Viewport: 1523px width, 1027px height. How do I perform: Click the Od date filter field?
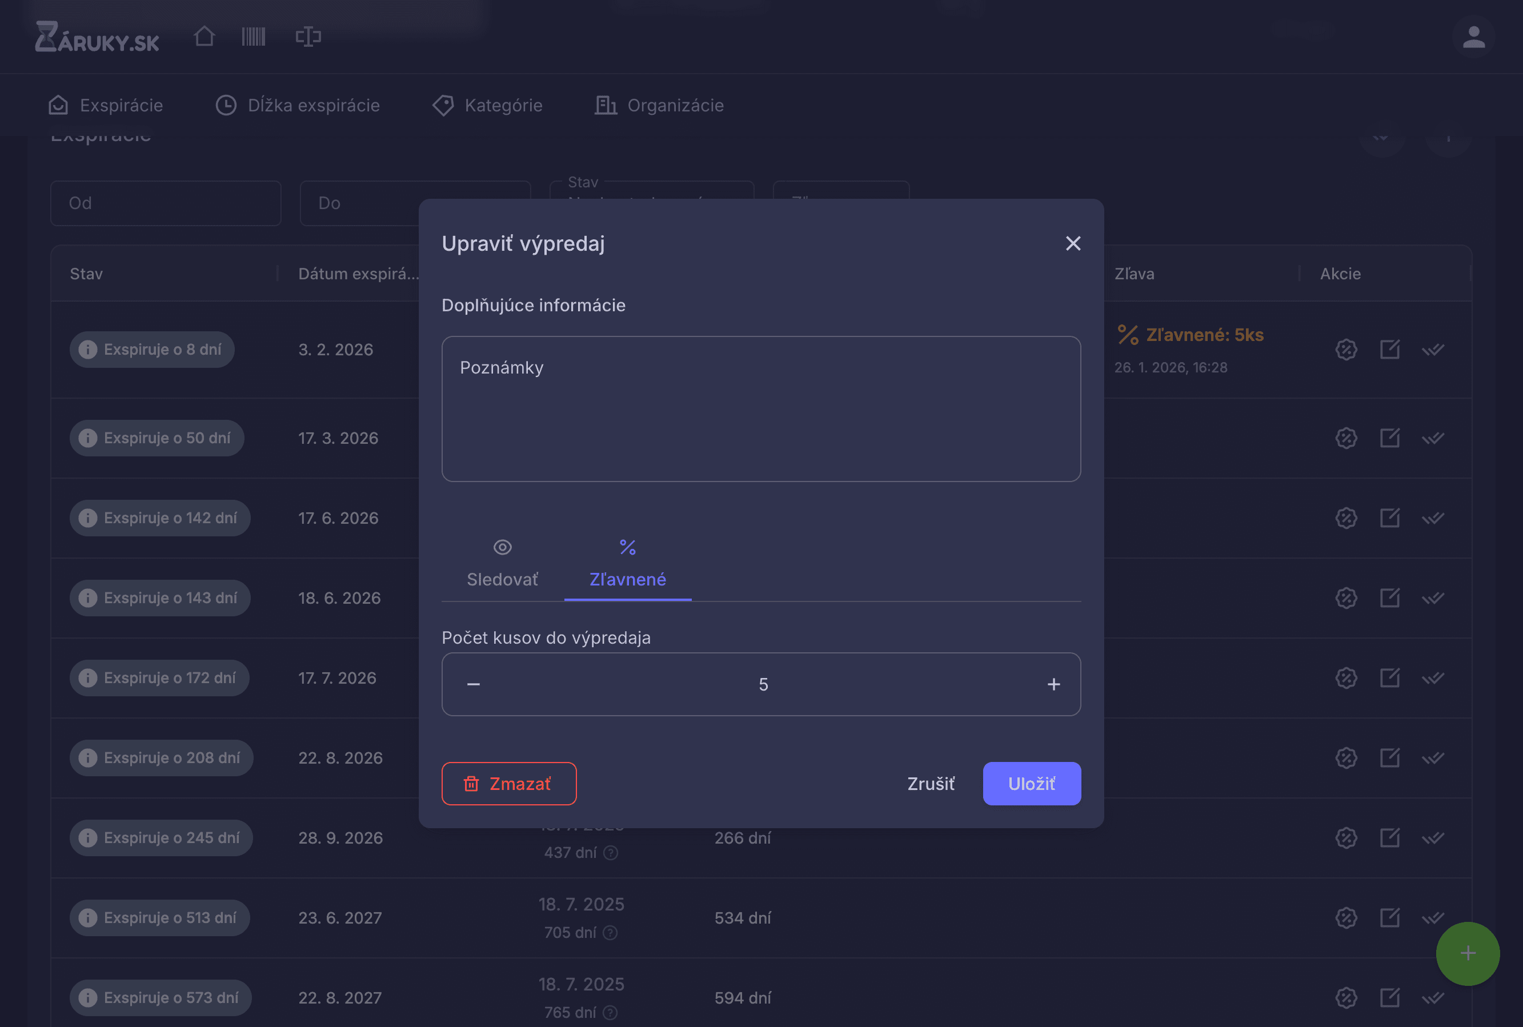(166, 203)
